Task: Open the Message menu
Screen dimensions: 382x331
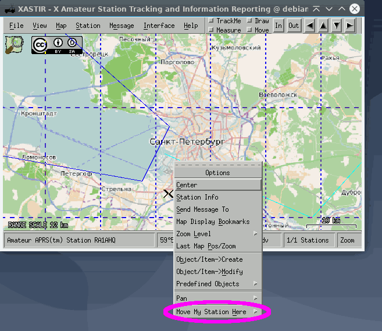Action: coord(122,26)
